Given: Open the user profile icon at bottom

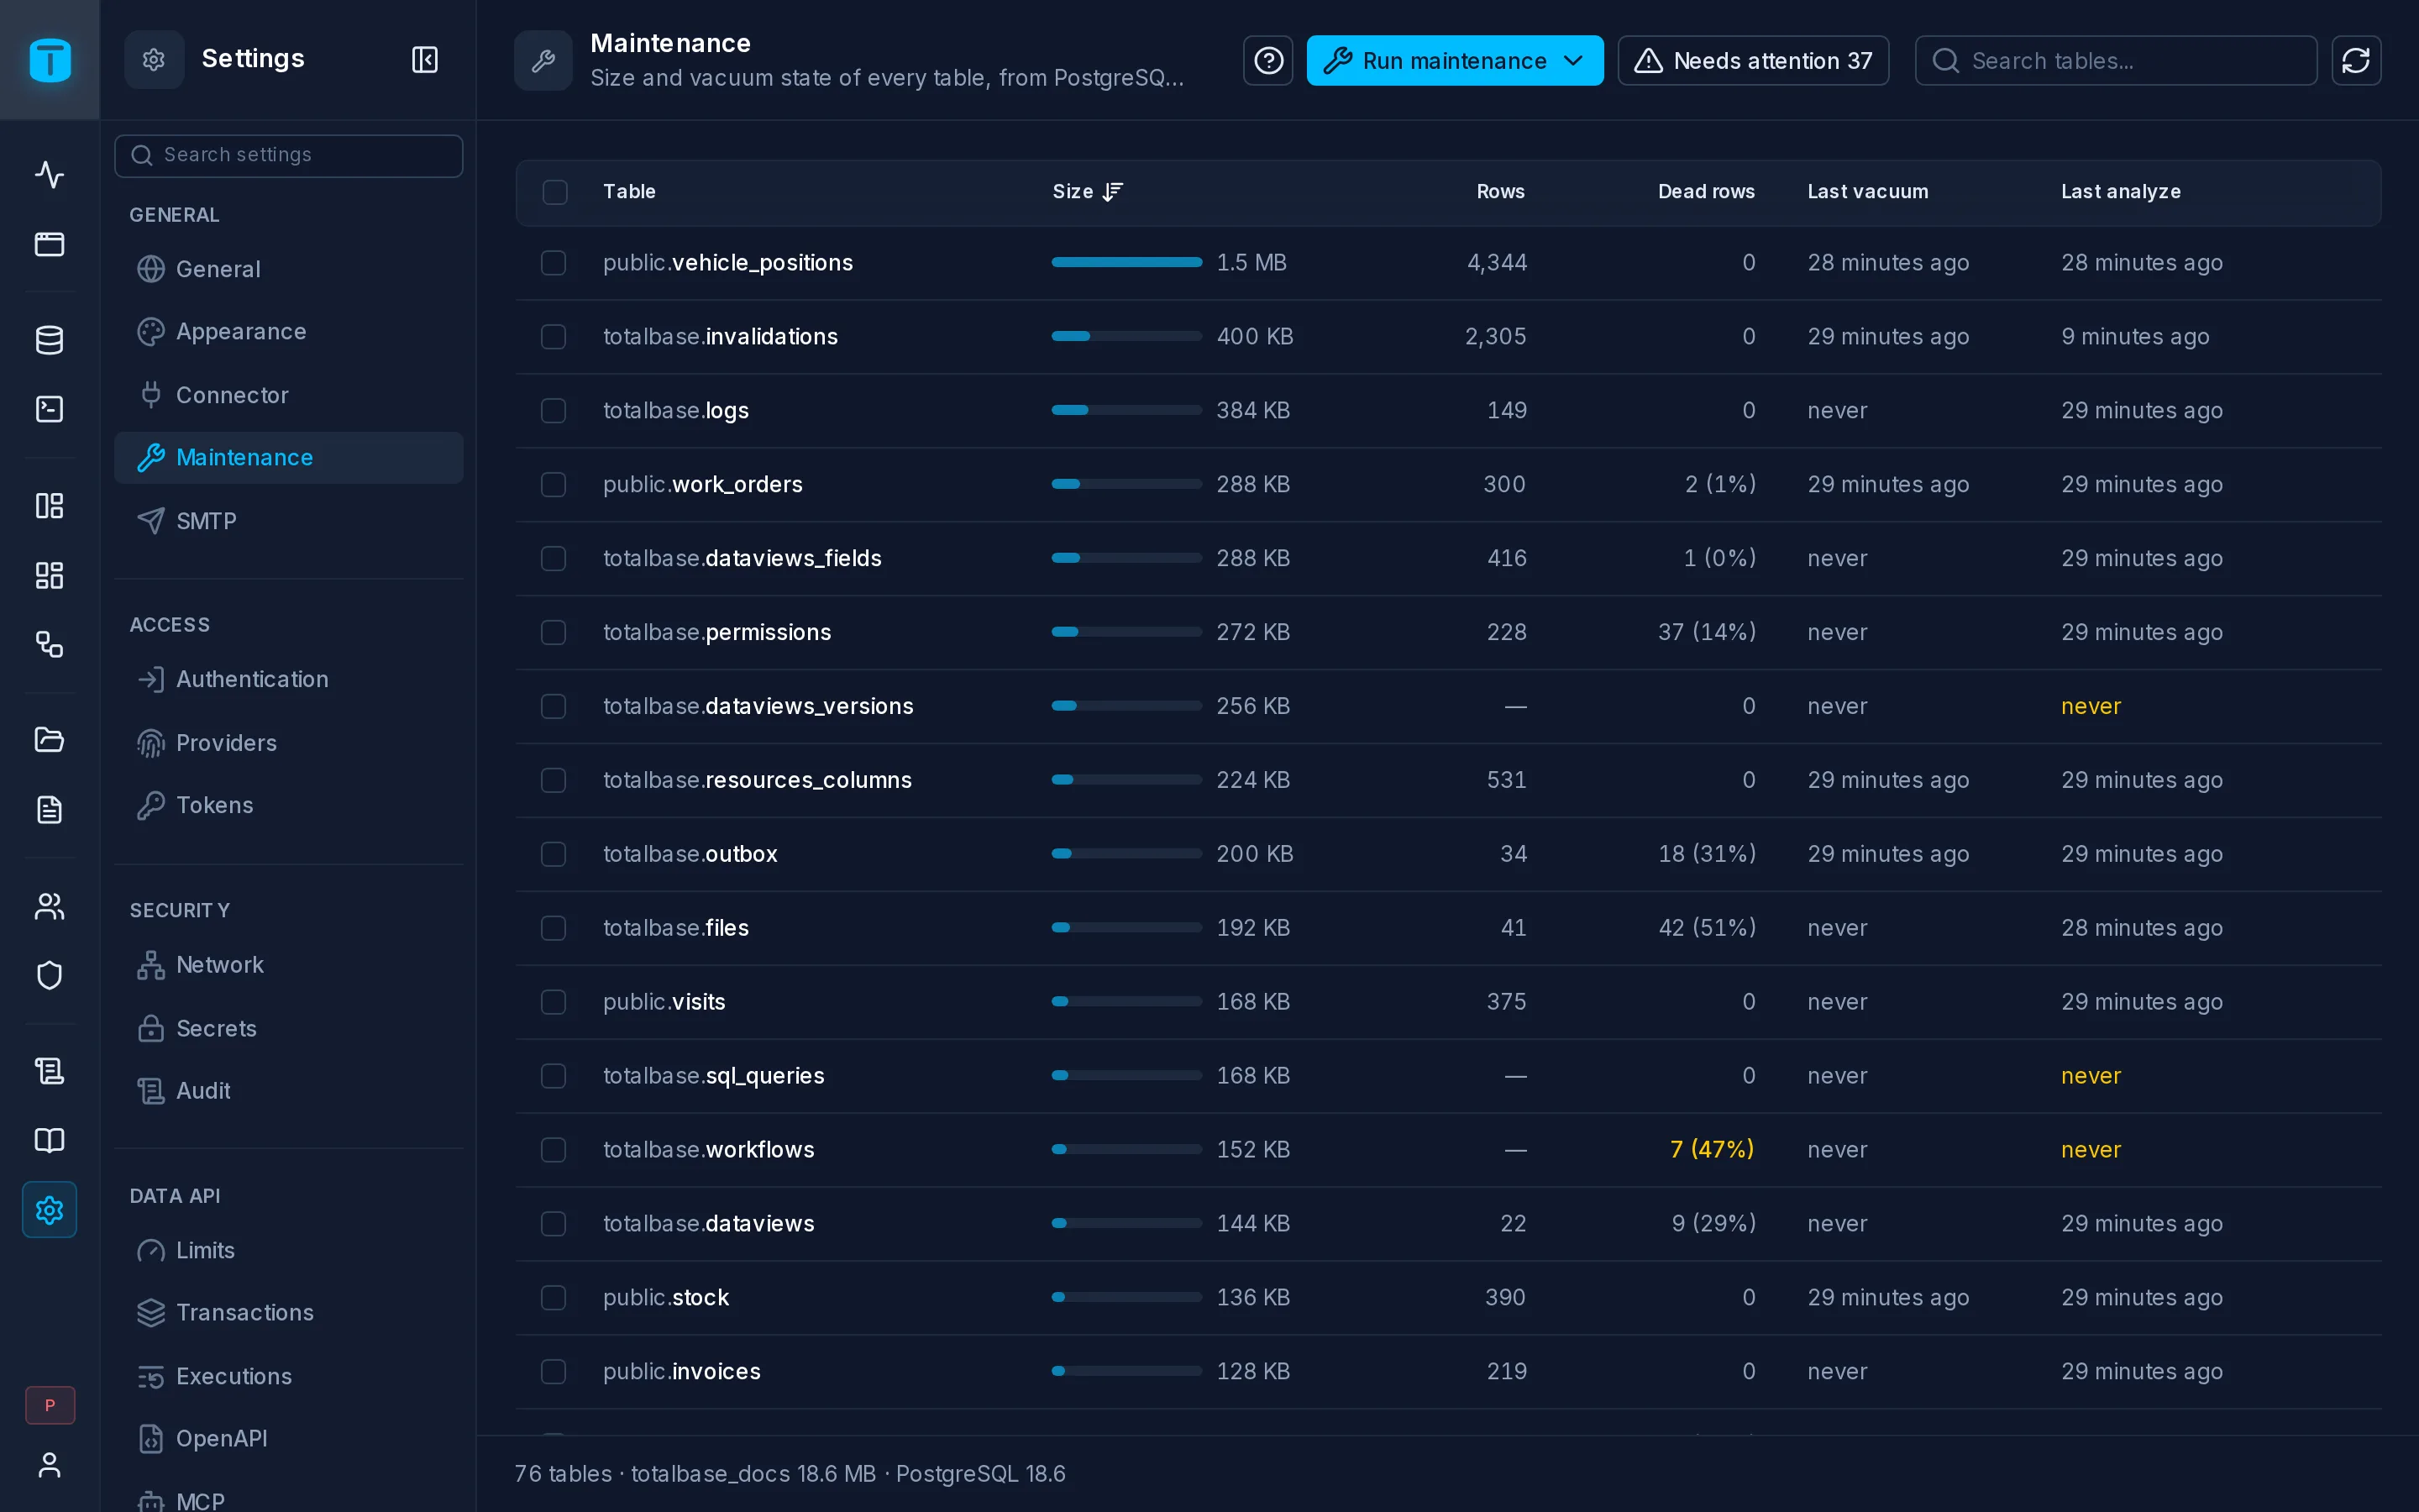Looking at the screenshot, I should tap(49, 1465).
